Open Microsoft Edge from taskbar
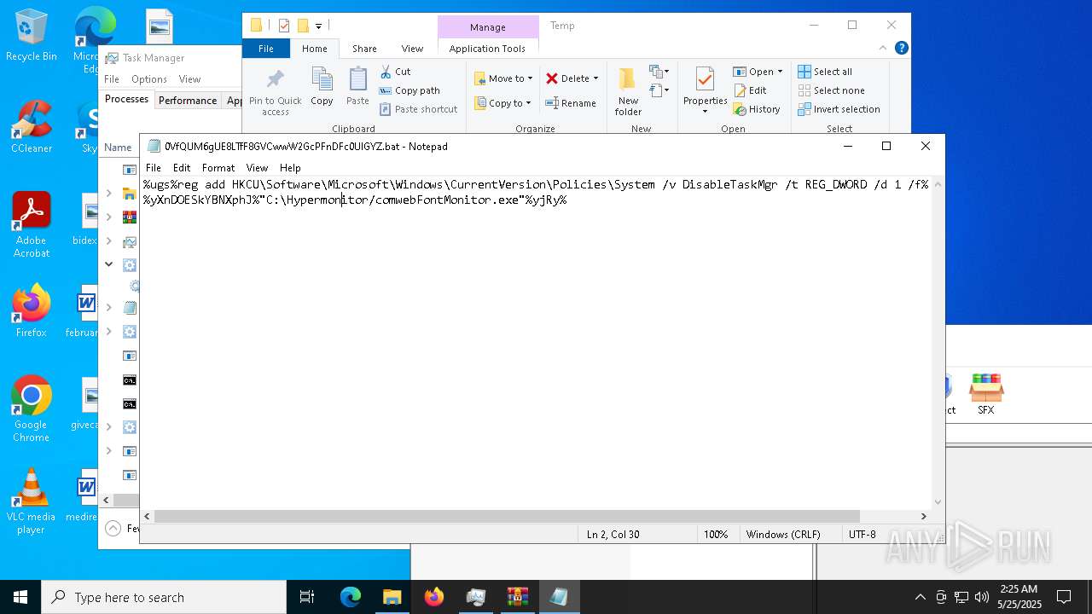1092x614 pixels. coord(351,597)
